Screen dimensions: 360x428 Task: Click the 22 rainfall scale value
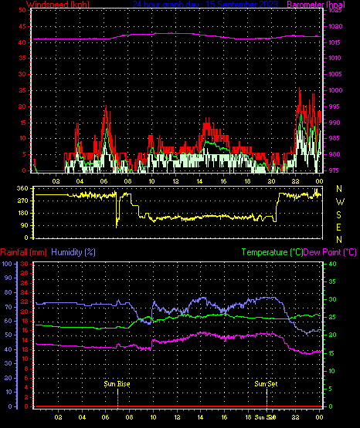pyautogui.click(x=25, y=302)
